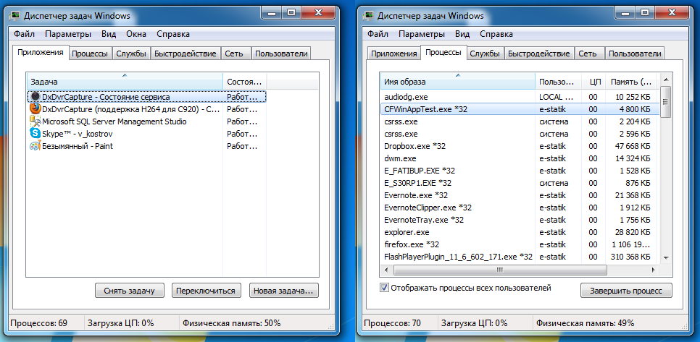This screenshot has height=342, width=700.
Task: Sort processes by the Имя образа column header
Action: coord(457,82)
